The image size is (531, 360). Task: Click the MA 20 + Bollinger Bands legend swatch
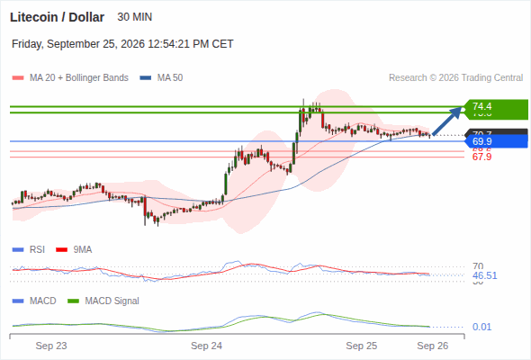coord(18,78)
